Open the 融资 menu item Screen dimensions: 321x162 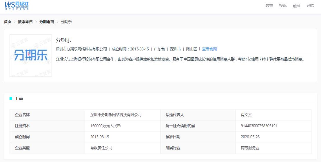(x=296, y=6)
